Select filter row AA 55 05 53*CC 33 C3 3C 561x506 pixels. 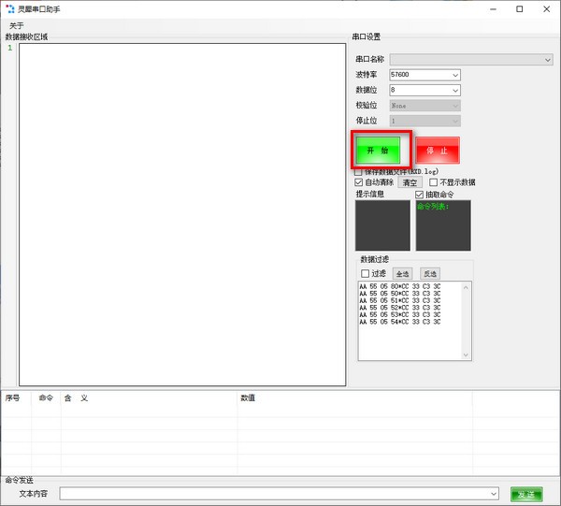(x=400, y=315)
